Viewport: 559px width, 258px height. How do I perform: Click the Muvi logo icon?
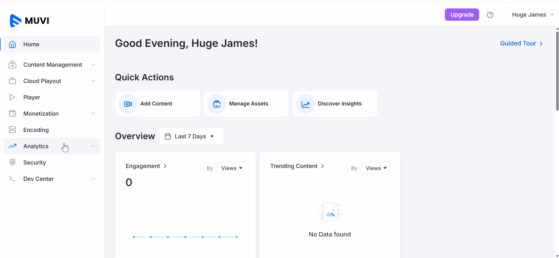pos(15,21)
